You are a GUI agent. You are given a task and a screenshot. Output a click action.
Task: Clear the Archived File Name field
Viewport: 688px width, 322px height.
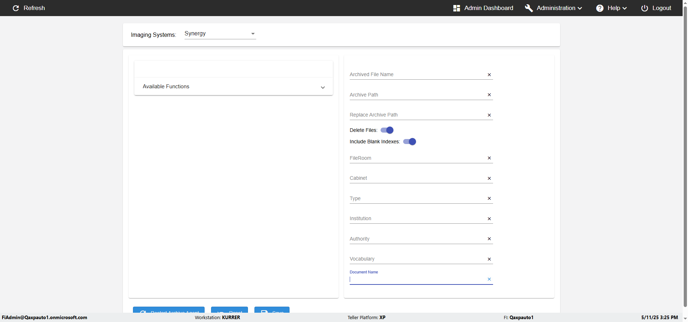click(x=489, y=75)
